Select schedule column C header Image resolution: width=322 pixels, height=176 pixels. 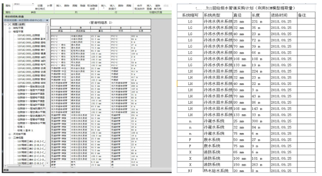click(100, 27)
